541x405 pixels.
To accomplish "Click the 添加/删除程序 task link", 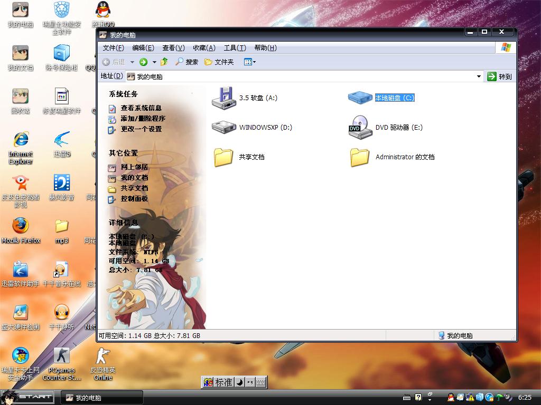I will pos(143,119).
